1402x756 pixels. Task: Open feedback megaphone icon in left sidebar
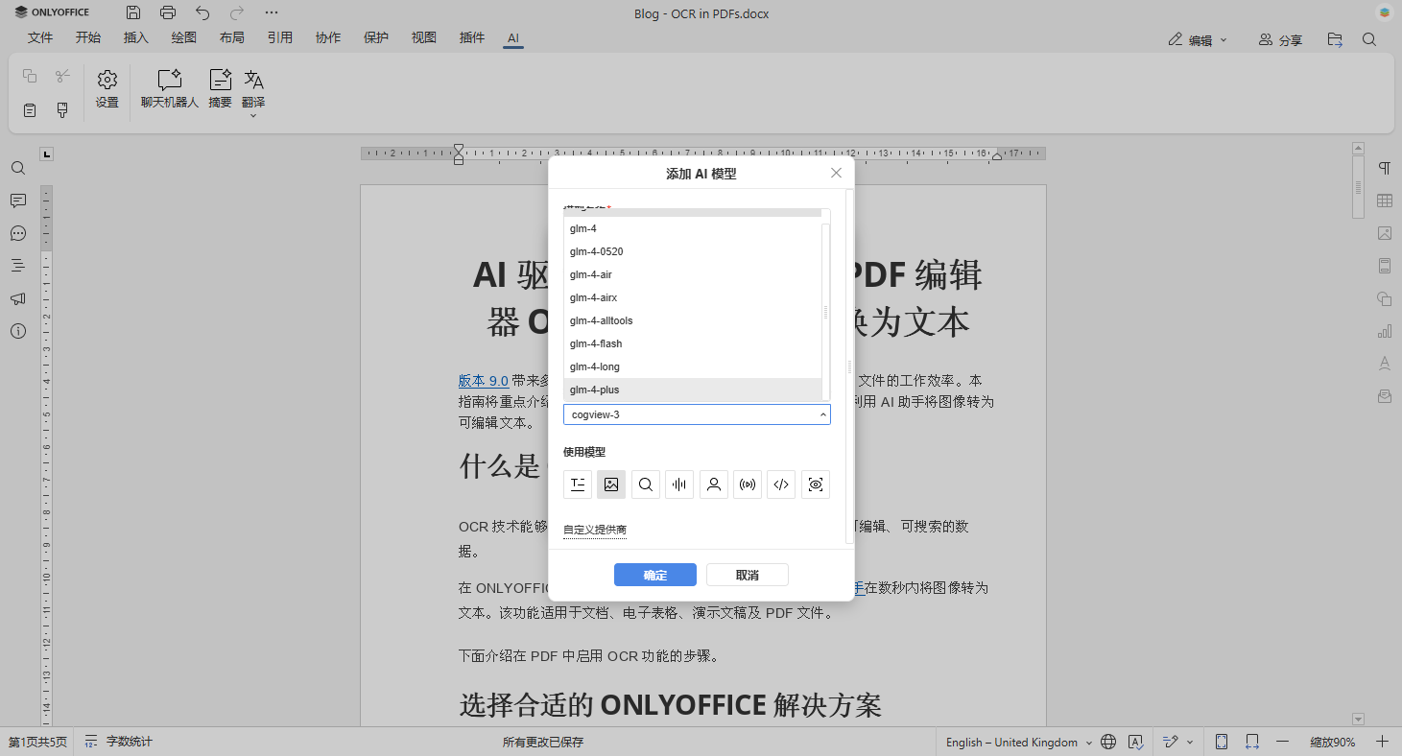coord(17,298)
